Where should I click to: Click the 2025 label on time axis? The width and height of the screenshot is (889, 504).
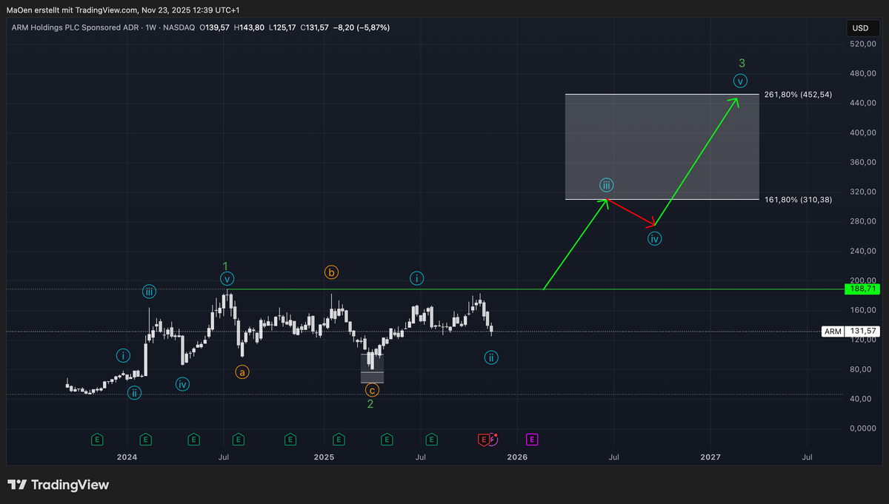(x=324, y=457)
